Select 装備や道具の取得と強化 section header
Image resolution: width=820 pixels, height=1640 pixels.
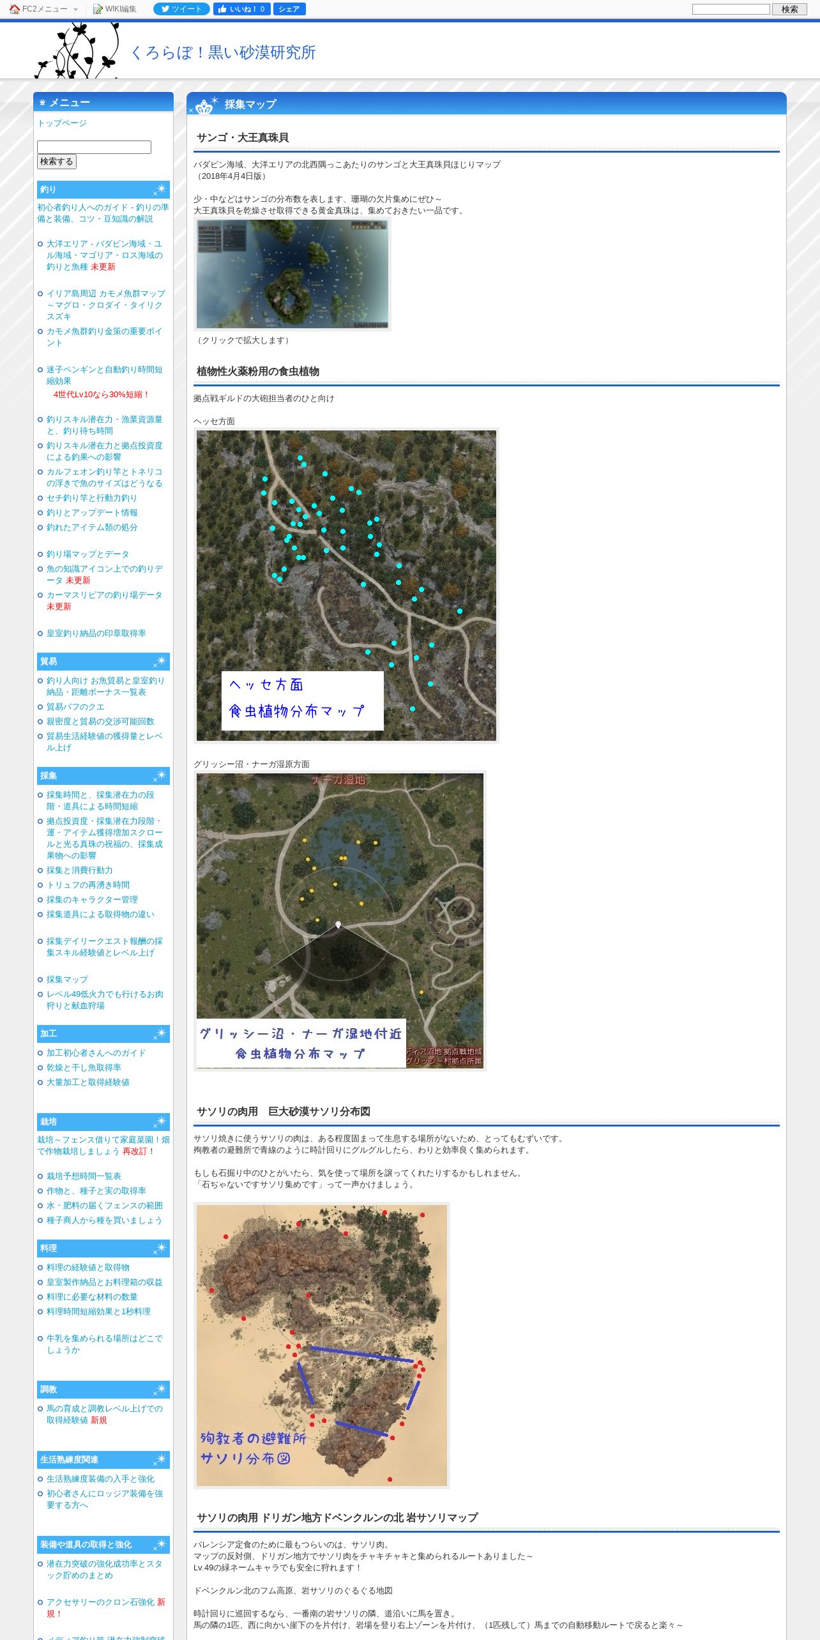103,1544
